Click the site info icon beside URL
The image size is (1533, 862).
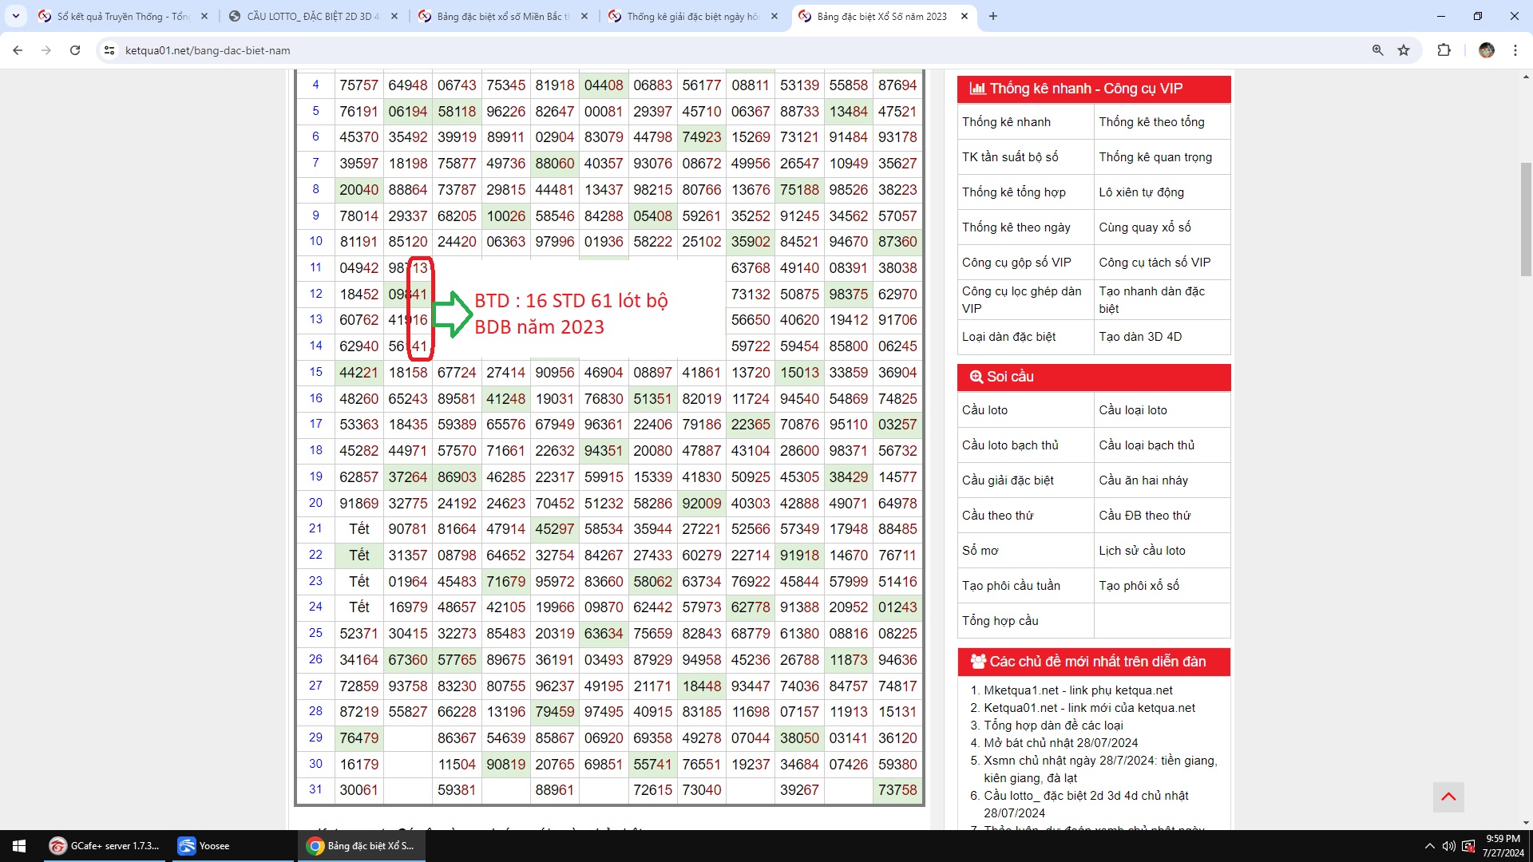click(109, 50)
